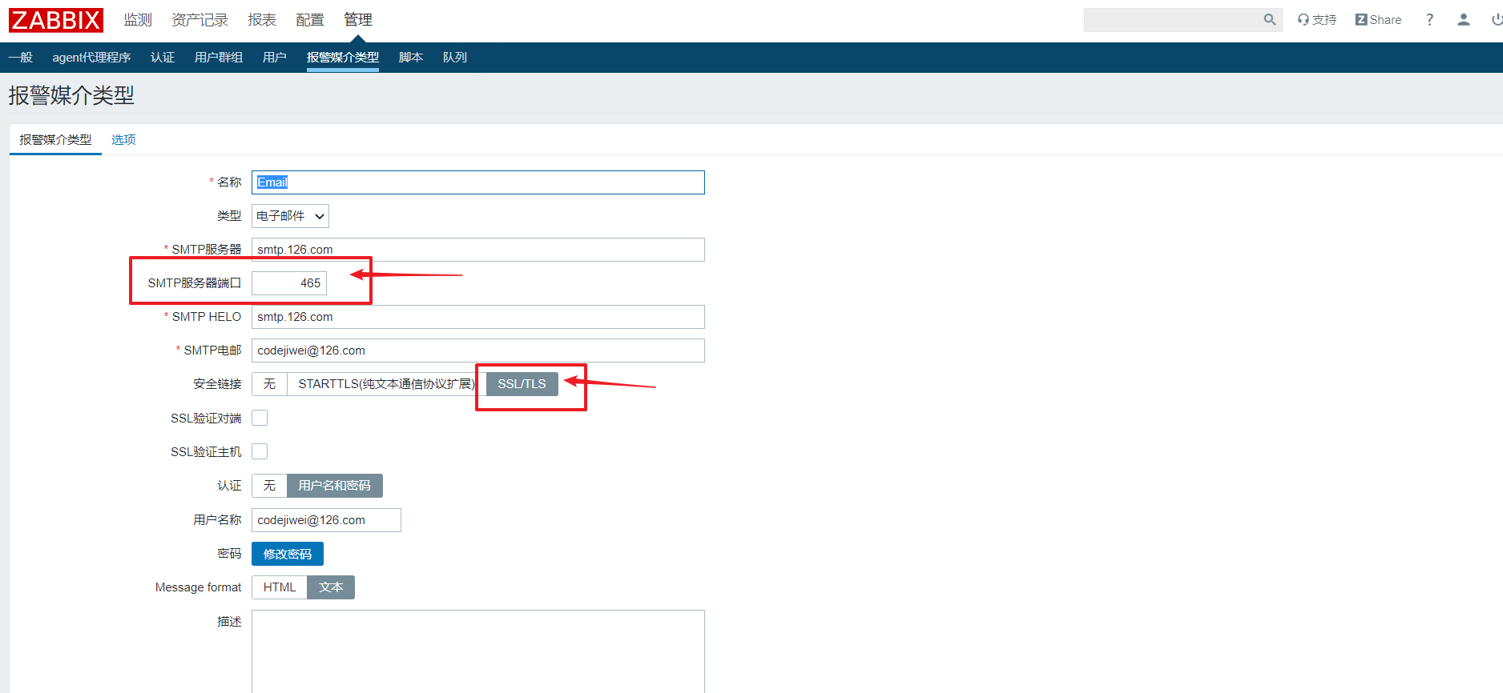This screenshot has height=693, width=1503.
Task: Open the 监测 top menu
Action: coord(138,20)
